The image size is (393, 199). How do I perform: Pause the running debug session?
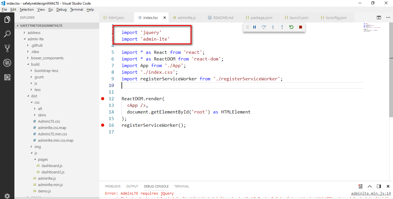pos(255,27)
